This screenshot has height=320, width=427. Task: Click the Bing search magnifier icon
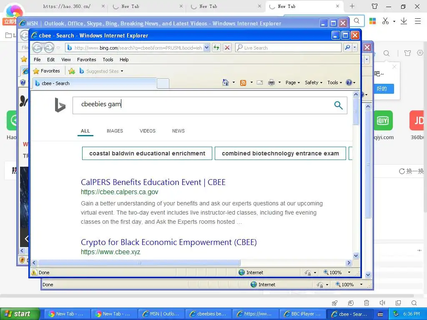tap(338, 105)
